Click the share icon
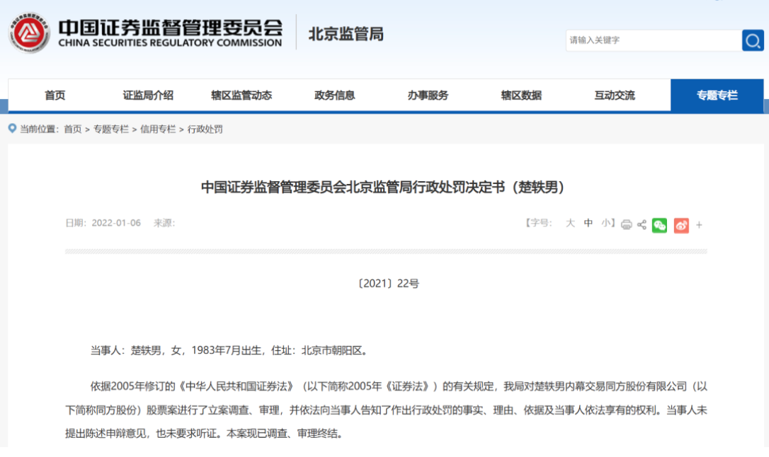 [642, 225]
